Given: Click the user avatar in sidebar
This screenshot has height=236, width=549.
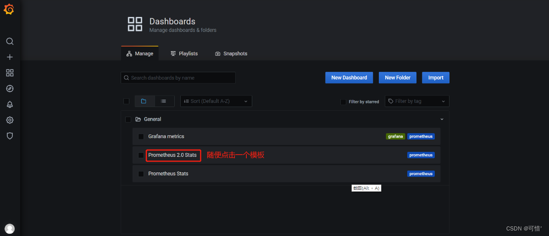Looking at the screenshot, I should tap(10, 229).
